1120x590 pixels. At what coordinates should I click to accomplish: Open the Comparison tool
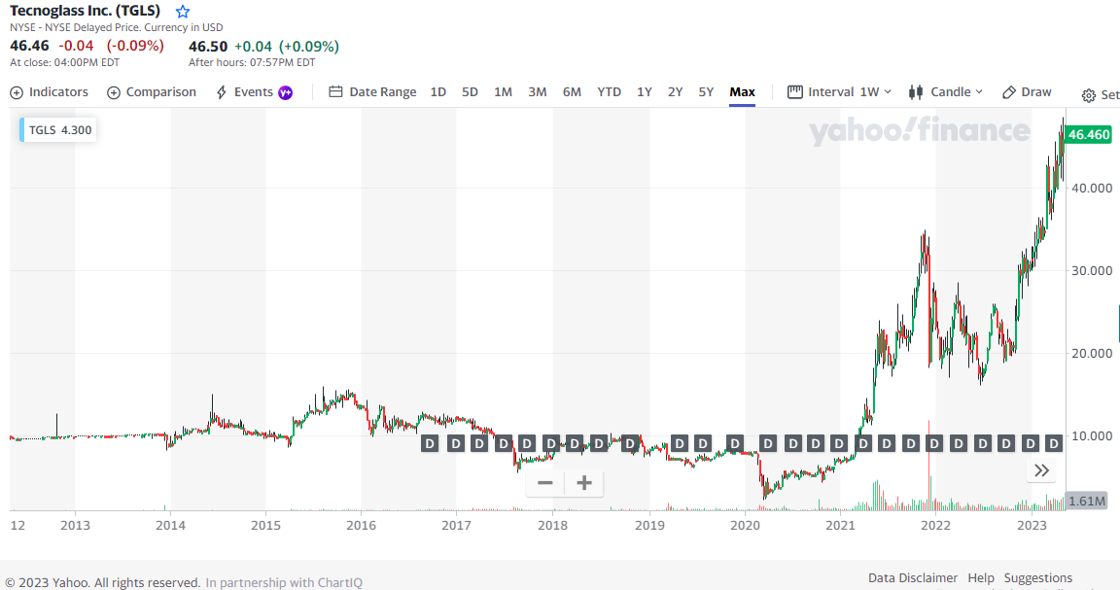[x=152, y=92]
